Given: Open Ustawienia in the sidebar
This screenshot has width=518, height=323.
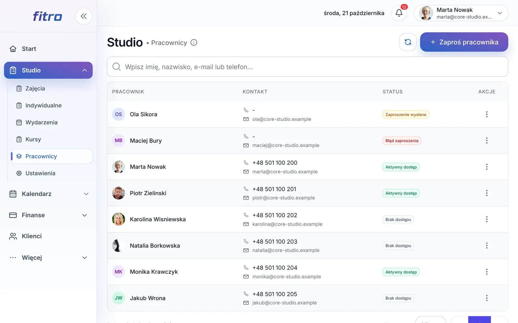Looking at the screenshot, I should coord(52,173).
